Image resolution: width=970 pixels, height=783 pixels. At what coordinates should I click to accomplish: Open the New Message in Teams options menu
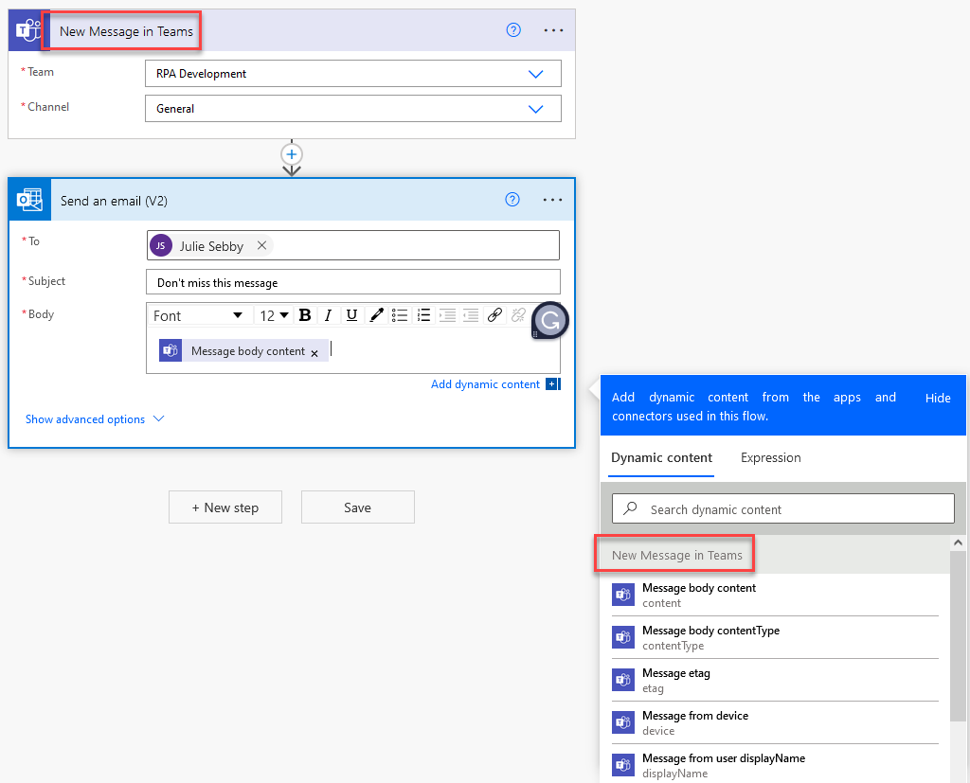pyautogui.click(x=553, y=30)
